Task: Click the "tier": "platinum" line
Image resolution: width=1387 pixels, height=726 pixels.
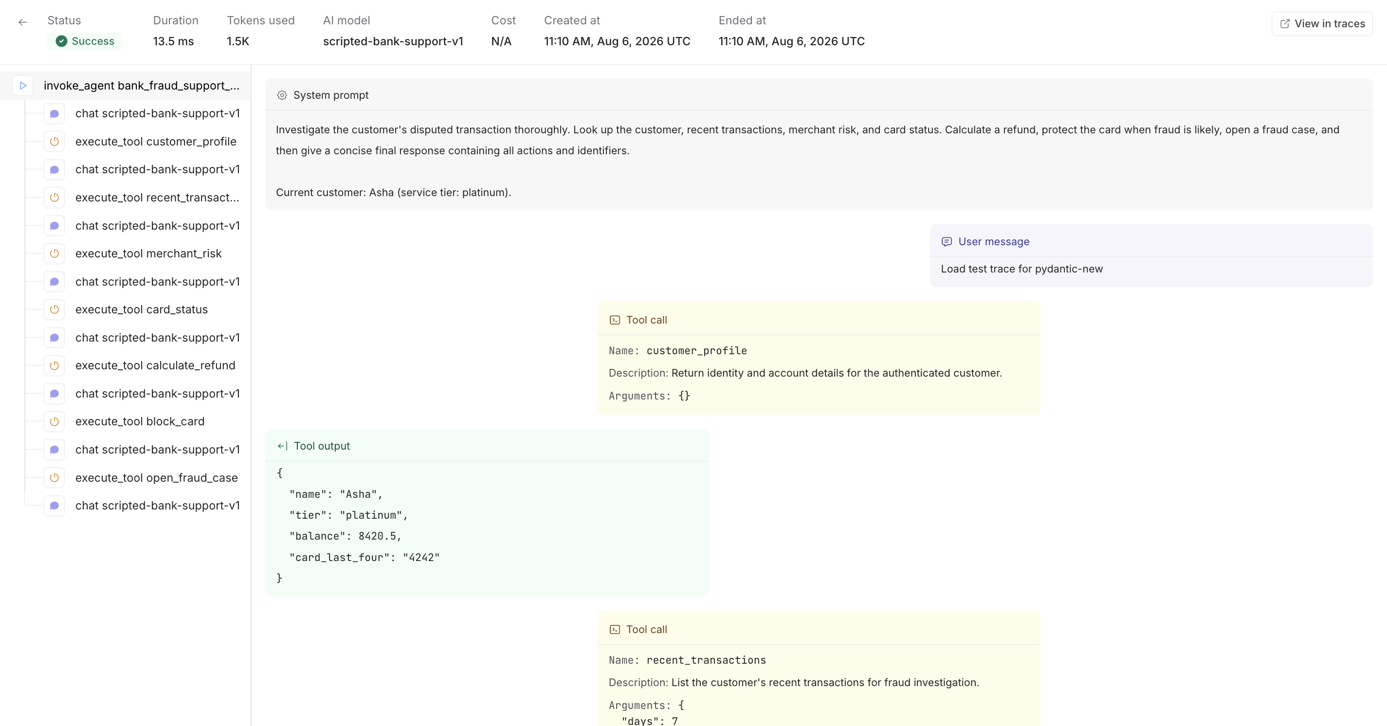Action: pyautogui.click(x=348, y=515)
